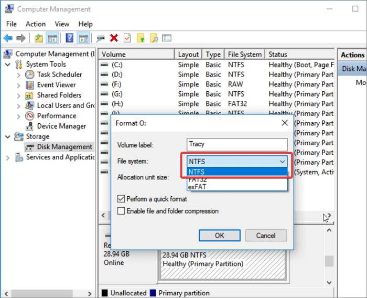Collapse the System Tools tree node

click(x=8, y=65)
